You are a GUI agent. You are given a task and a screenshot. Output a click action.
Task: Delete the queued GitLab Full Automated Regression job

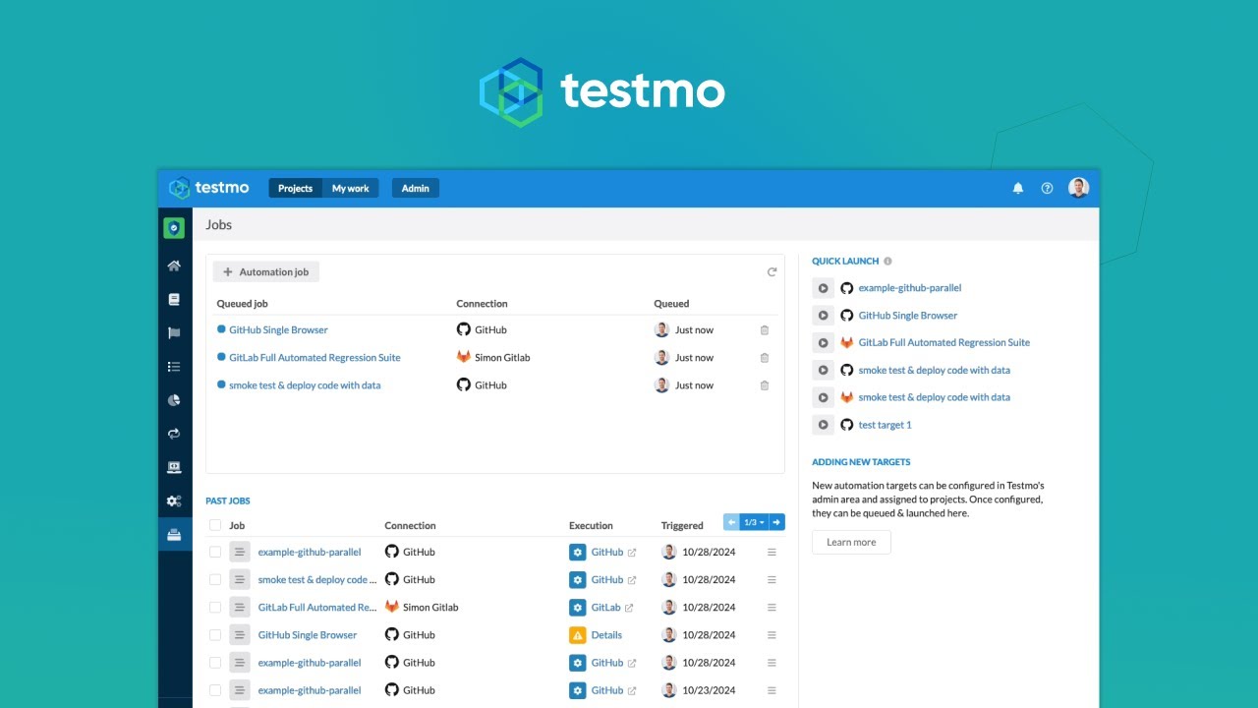pyautogui.click(x=765, y=358)
